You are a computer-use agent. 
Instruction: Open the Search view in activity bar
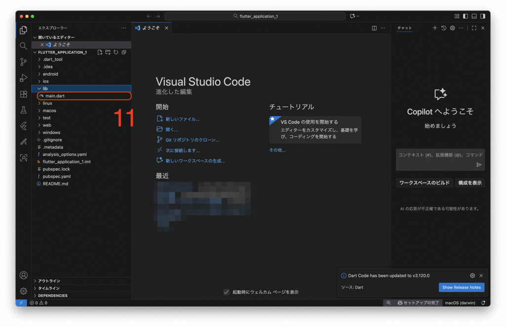point(23,46)
